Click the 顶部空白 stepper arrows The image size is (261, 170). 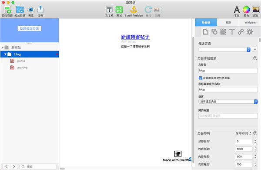coord(255,141)
